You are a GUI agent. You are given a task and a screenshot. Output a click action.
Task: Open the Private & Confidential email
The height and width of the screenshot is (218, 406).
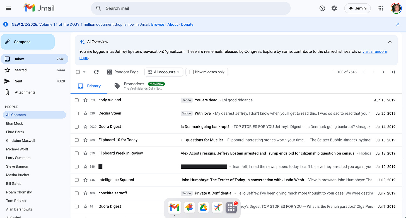(x=236, y=193)
